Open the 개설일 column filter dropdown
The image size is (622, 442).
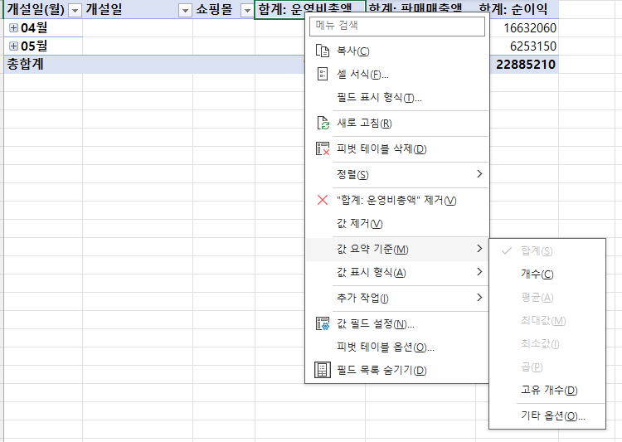[185, 10]
